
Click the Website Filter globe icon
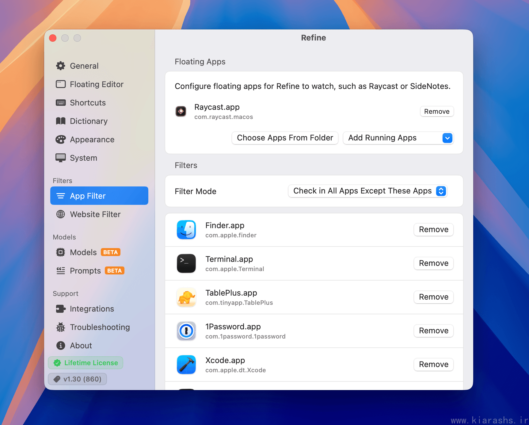(61, 214)
